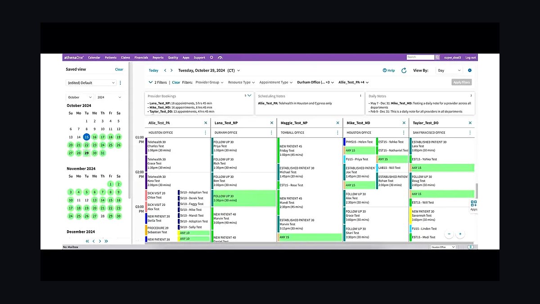
Task: Open Chloe Test's SICK VISIT 20 appointment
Action: pos(162,195)
